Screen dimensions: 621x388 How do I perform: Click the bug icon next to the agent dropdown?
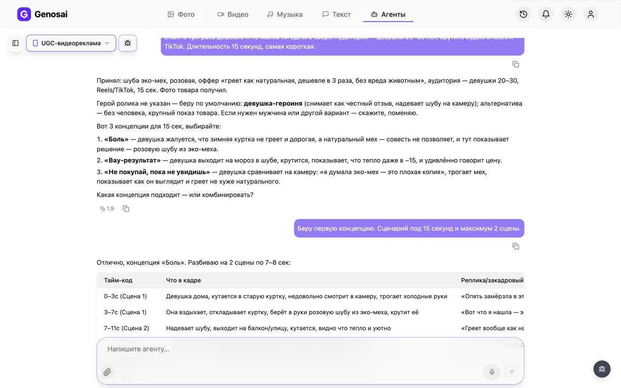(x=128, y=43)
